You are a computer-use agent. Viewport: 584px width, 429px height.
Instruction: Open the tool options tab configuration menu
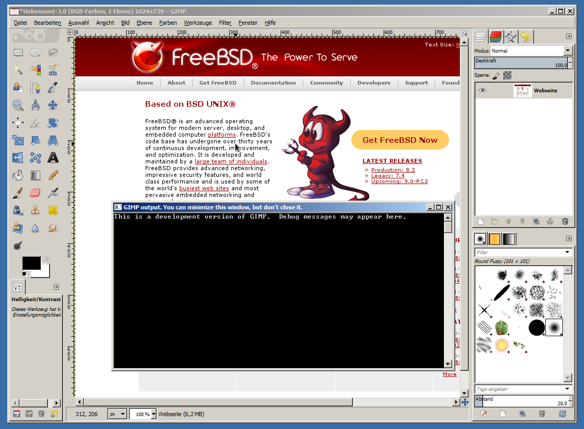(x=56, y=287)
